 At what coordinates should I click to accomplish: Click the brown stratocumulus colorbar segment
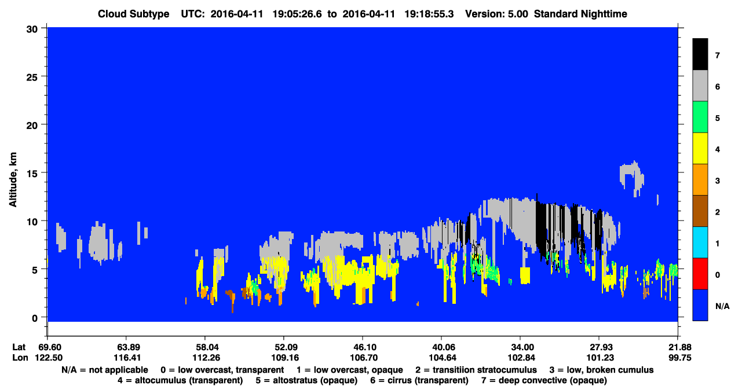coord(700,211)
